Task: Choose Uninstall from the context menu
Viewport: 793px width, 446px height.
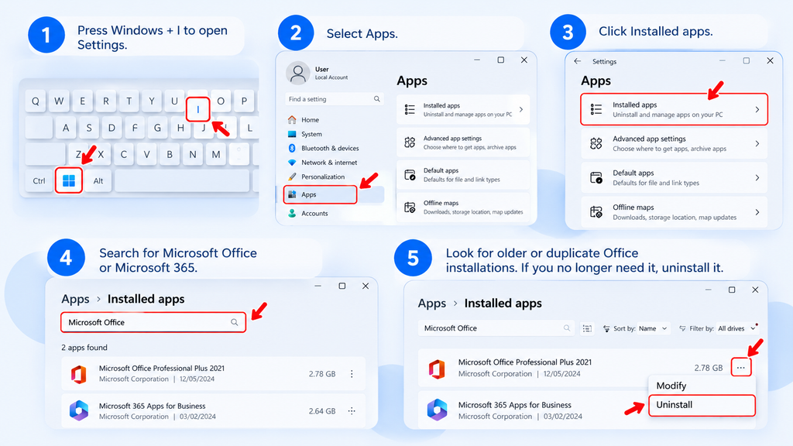Action: [702, 405]
